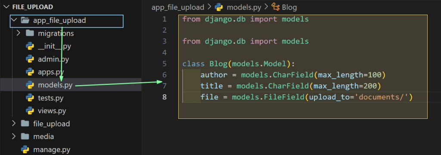Select the file_upload folder name
The image size is (441, 155).
tap(52, 124)
